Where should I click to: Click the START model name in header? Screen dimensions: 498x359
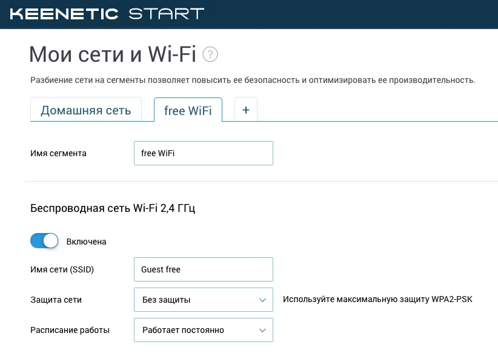[x=167, y=14]
